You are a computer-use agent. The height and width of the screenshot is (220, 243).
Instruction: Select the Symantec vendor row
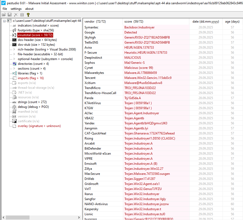[162, 27]
